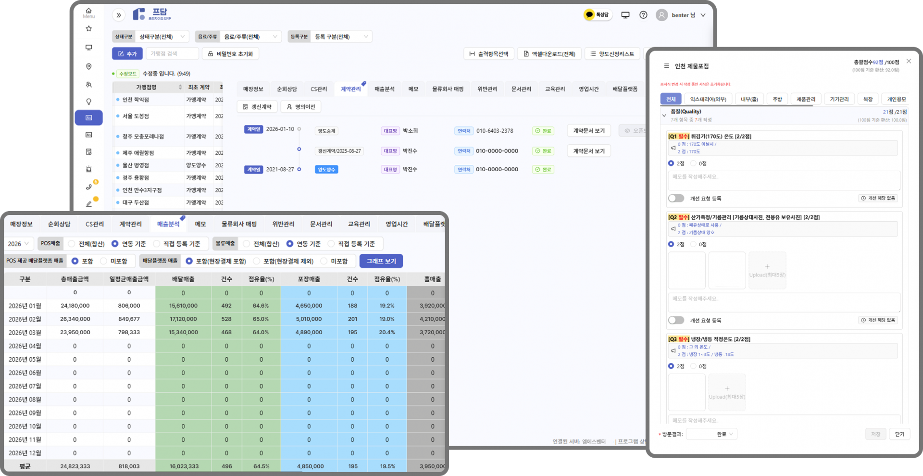Click the star favorites icon in sidebar
This screenshot has width=923, height=476.
tap(88, 28)
